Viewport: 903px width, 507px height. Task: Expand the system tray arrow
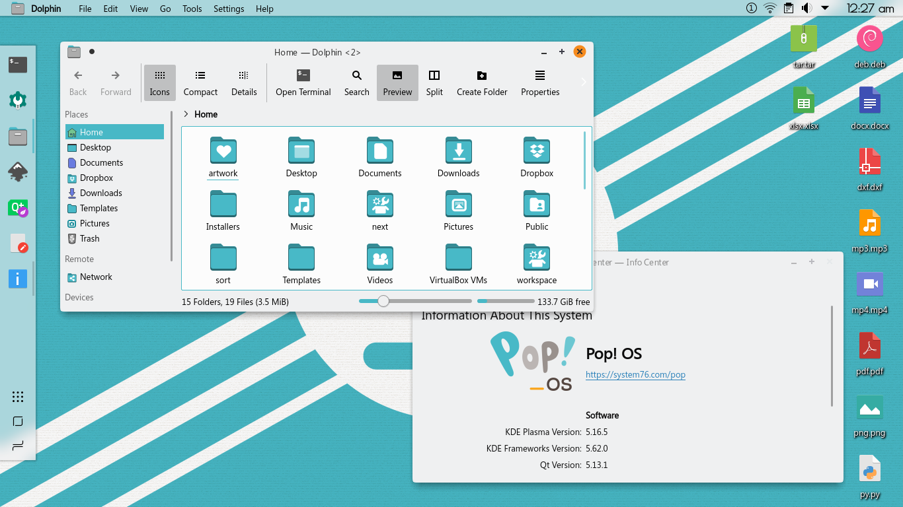coord(825,8)
